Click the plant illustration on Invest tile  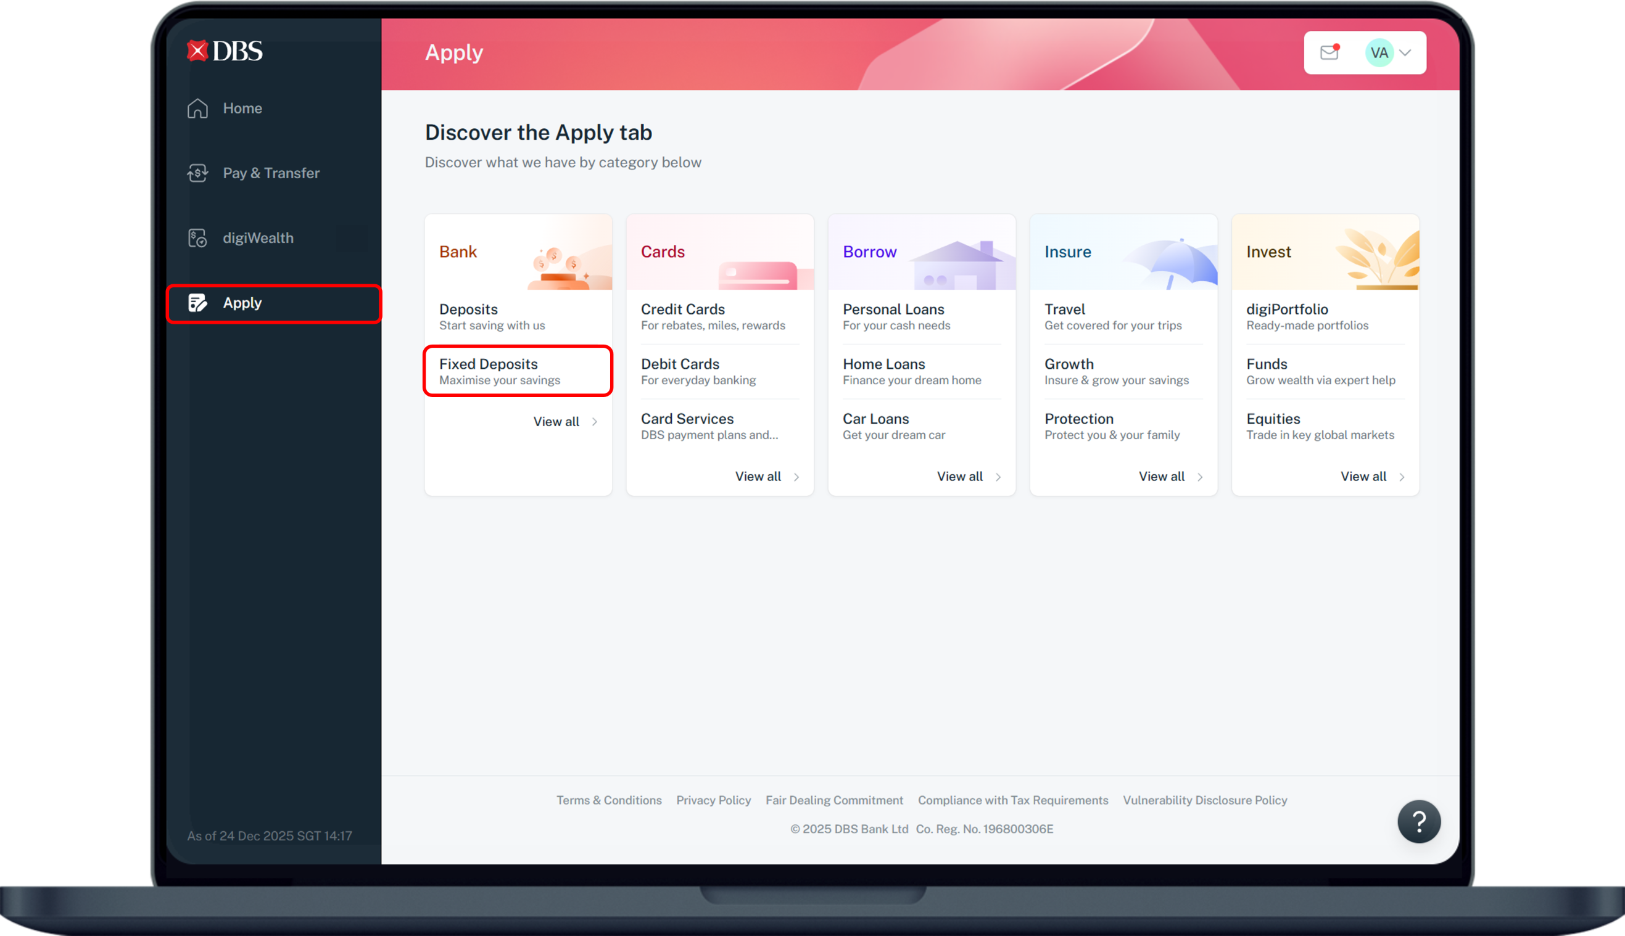tap(1378, 258)
